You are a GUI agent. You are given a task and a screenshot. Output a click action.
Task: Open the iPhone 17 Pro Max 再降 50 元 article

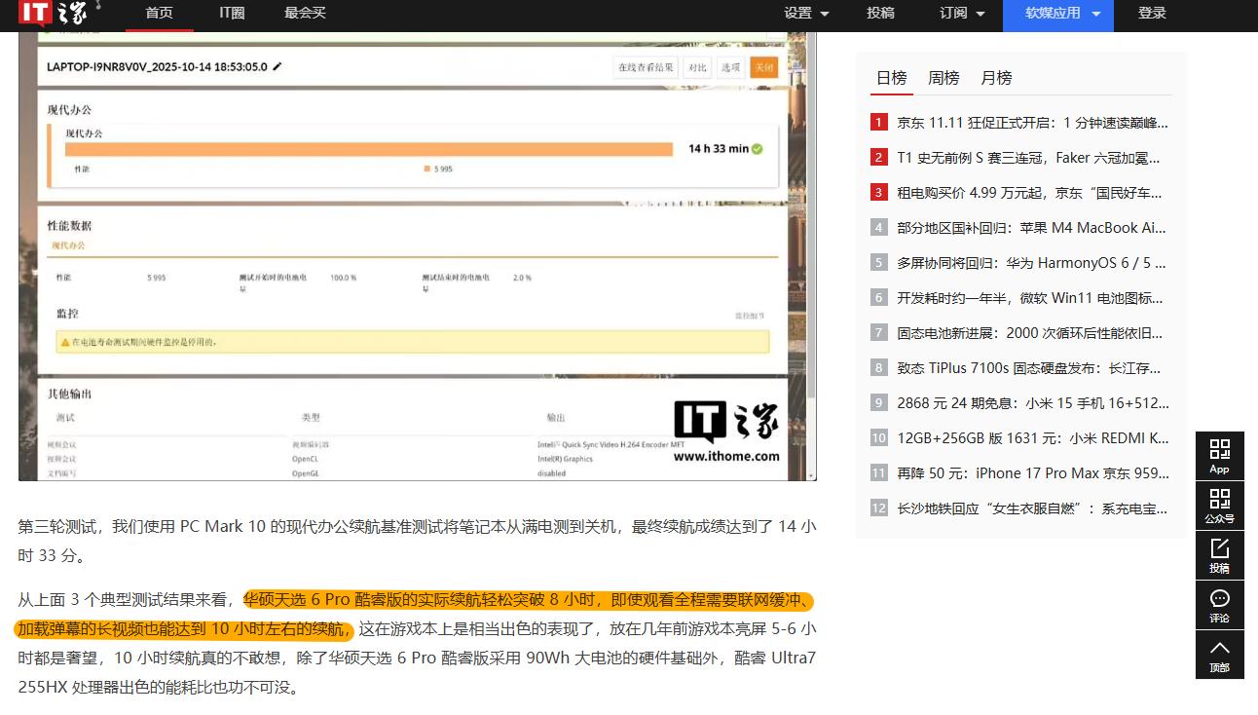1033,473
